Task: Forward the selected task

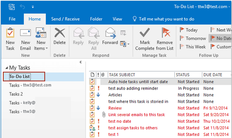Action: [110, 36]
